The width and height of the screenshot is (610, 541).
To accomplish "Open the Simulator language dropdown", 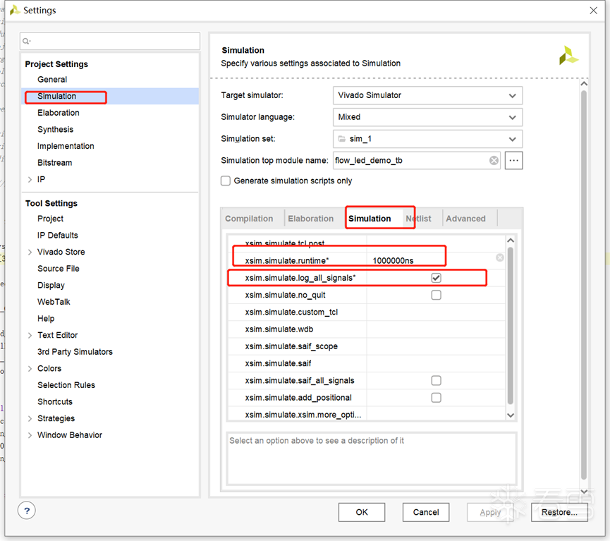I will 427,117.
